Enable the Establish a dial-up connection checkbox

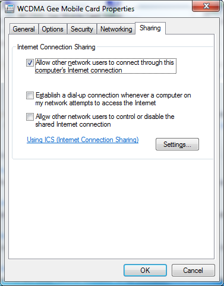[x=30, y=95]
